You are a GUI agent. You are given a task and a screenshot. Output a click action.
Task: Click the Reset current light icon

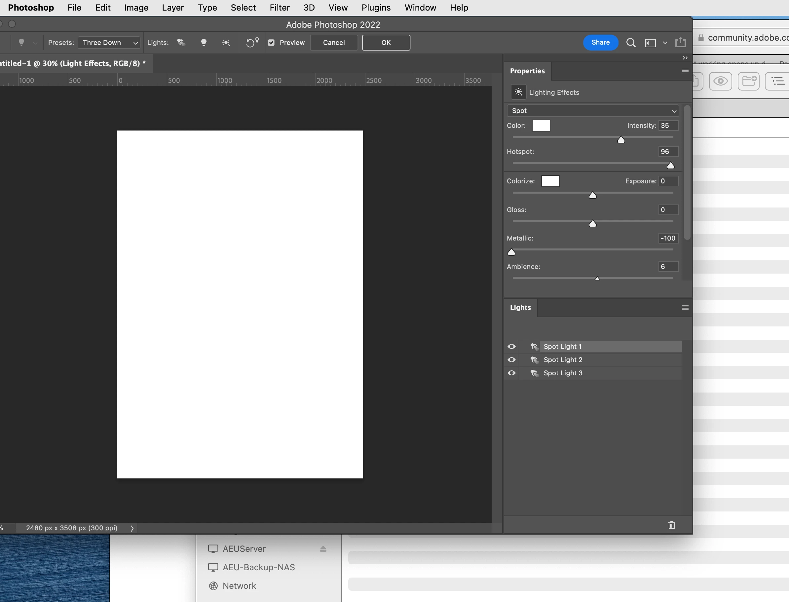pos(252,43)
